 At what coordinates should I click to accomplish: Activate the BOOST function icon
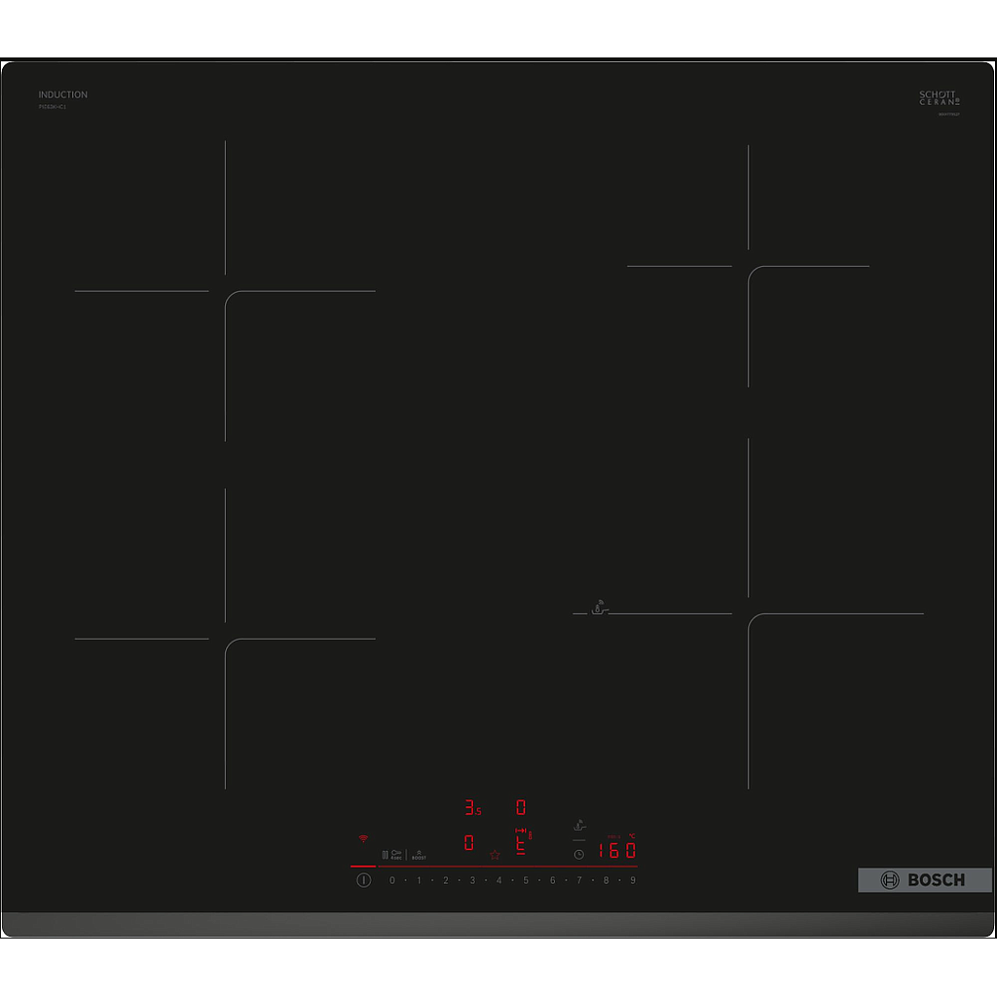(419, 855)
